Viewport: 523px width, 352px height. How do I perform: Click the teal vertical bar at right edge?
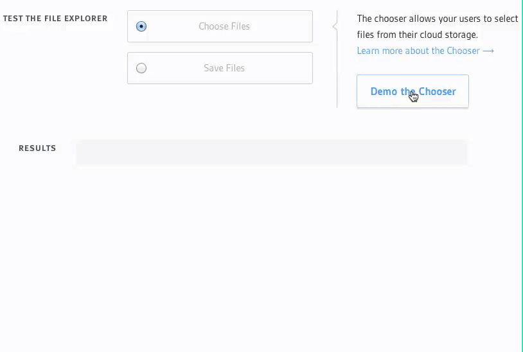point(522,176)
